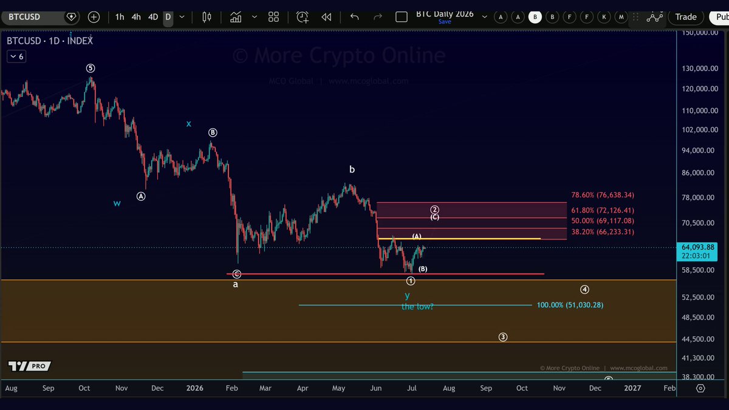
Task: Click the Publish button
Action: [719, 17]
